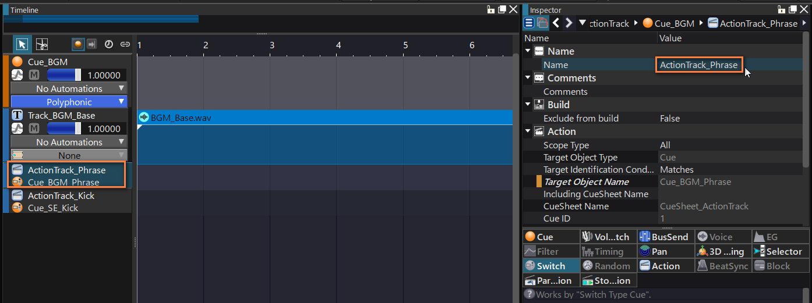Select the scissors split tool

[41, 44]
